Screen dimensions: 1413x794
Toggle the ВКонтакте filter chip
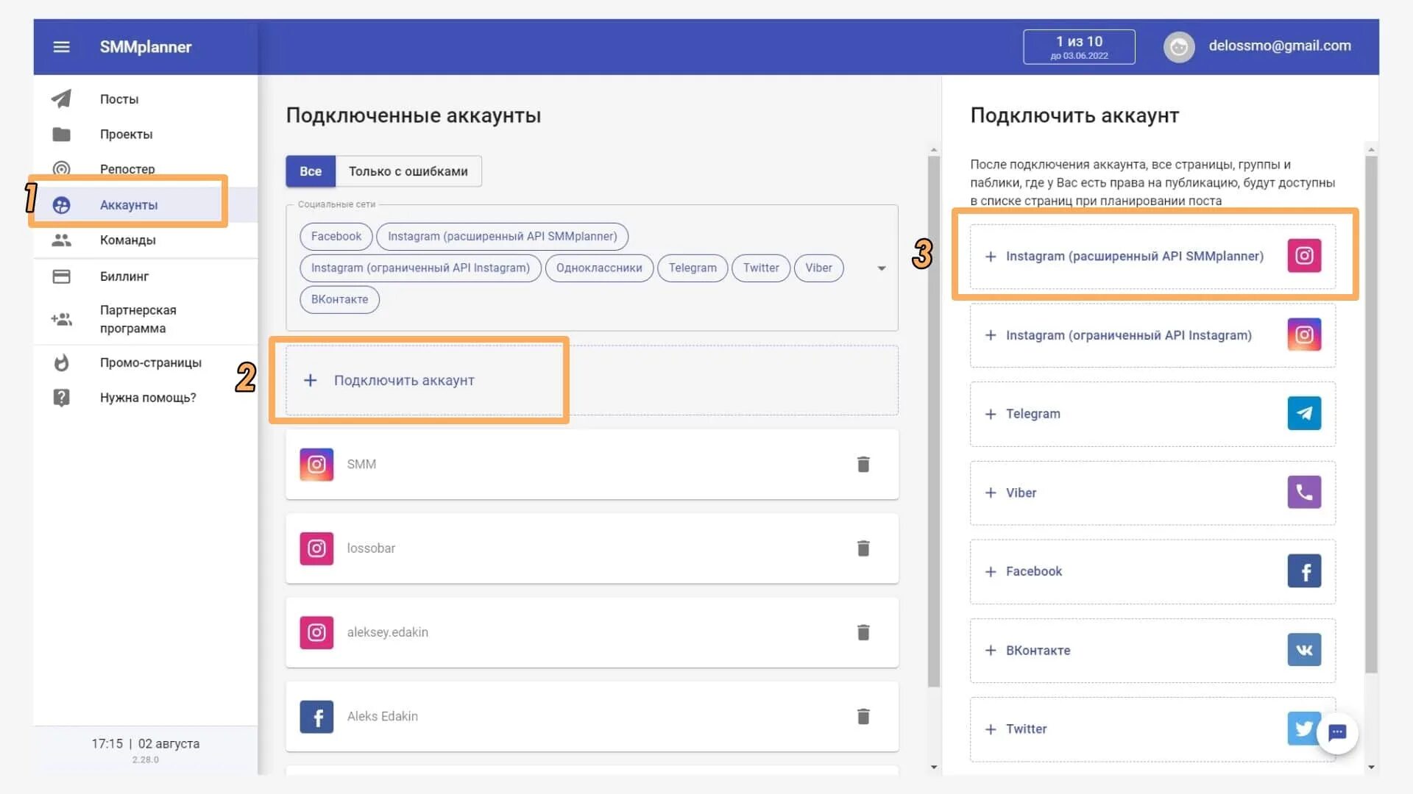[x=339, y=299]
